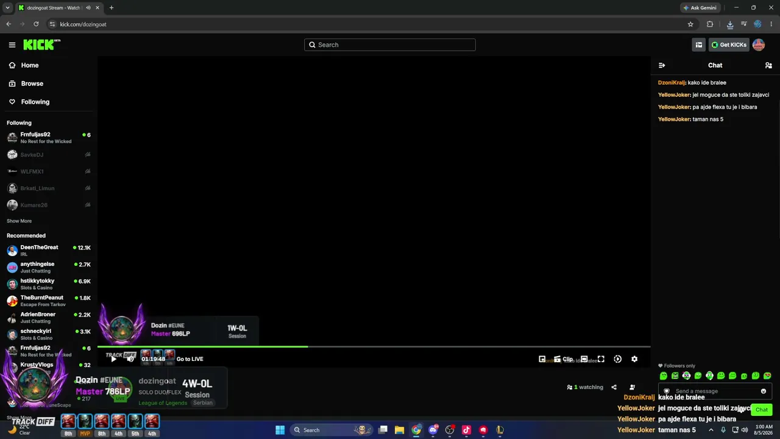This screenshot has height=439, width=780.
Task: Insert the last heart-eyes emote
Action: pyautogui.click(x=767, y=376)
